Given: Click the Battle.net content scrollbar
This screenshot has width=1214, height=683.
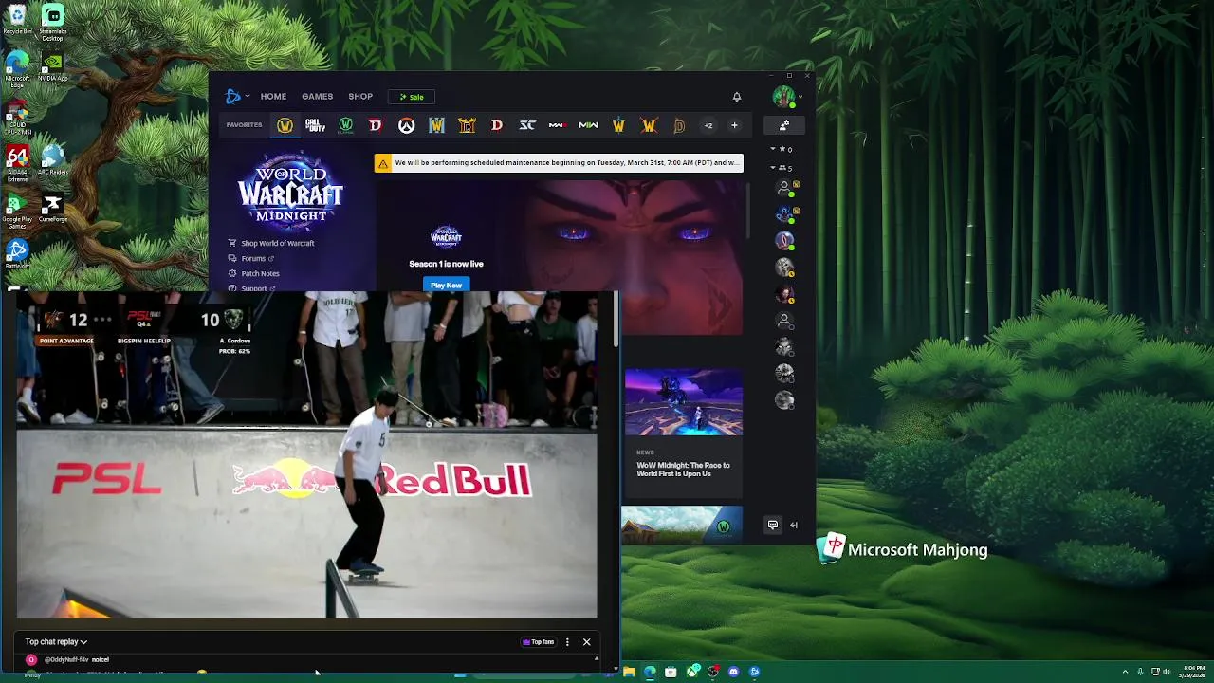Looking at the screenshot, I should click(749, 209).
